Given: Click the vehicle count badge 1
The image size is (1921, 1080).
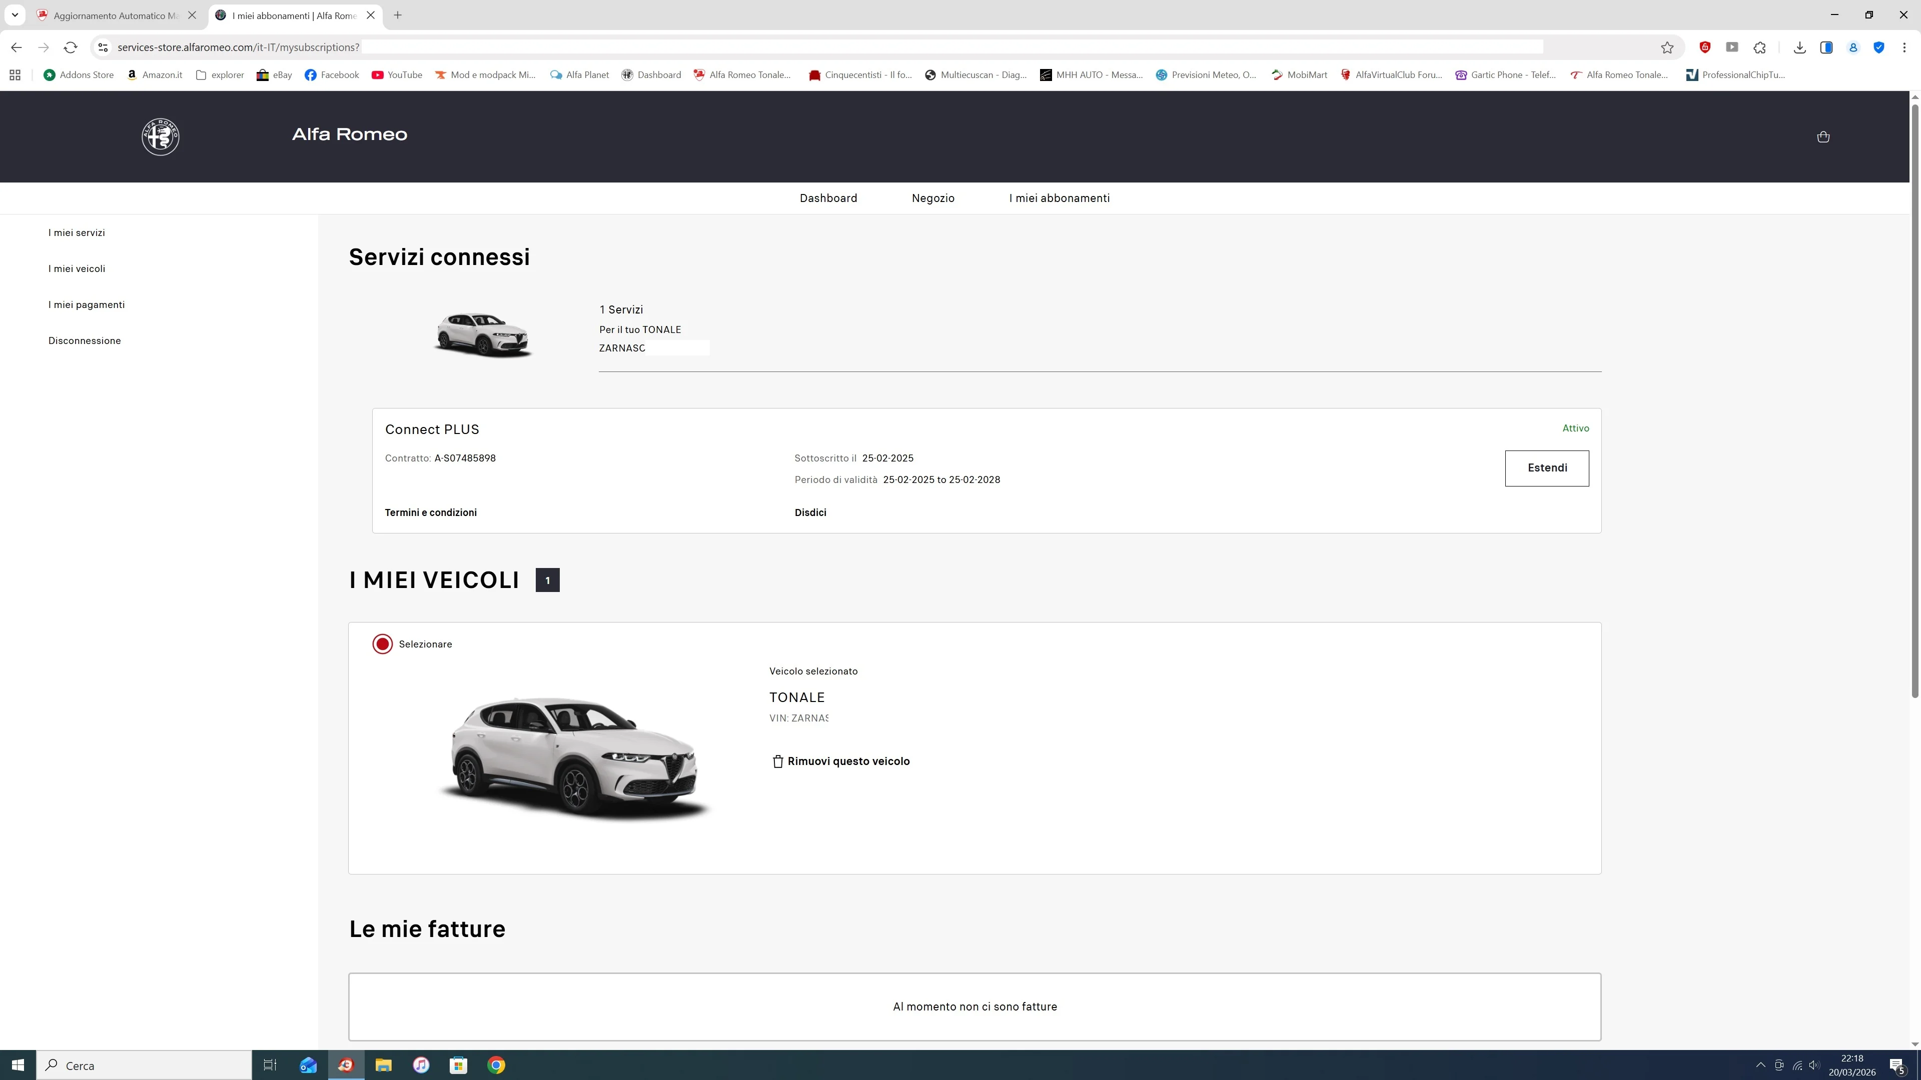Looking at the screenshot, I should point(547,580).
